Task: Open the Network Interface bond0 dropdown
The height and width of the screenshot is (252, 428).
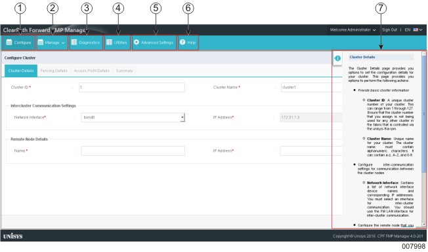Action: coord(133,117)
